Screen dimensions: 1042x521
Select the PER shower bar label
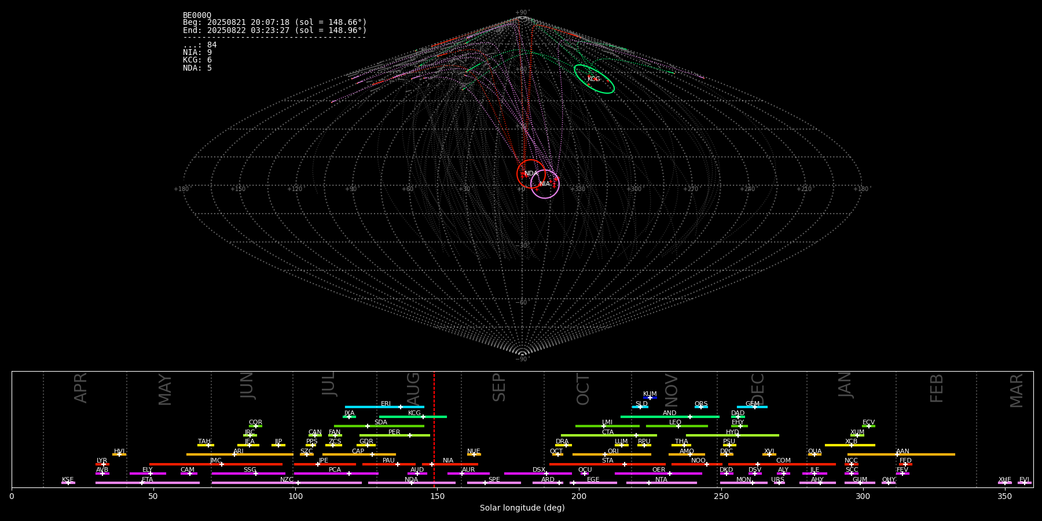[394, 432]
